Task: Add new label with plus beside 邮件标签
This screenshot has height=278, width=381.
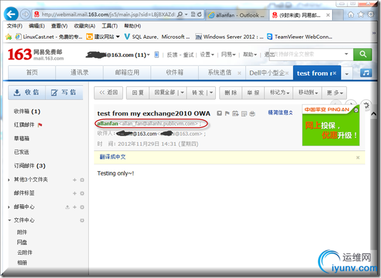Action: [x=75, y=194]
